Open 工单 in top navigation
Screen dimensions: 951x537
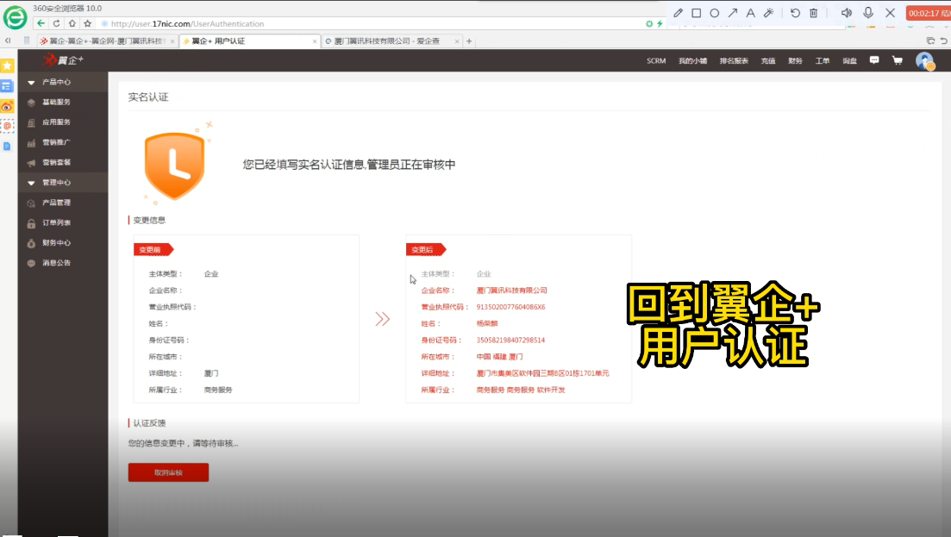(x=823, y=61)
